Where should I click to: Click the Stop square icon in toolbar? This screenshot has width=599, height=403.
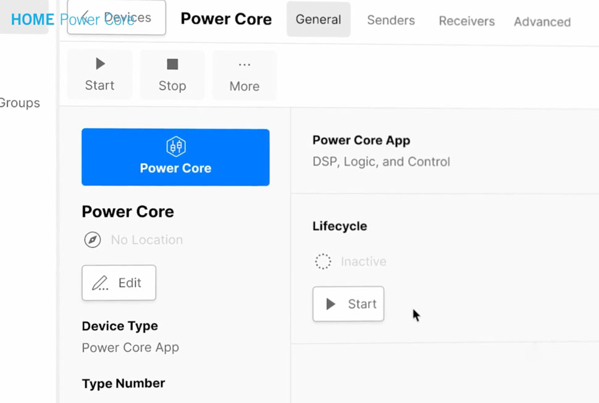(x=172, y=64)
